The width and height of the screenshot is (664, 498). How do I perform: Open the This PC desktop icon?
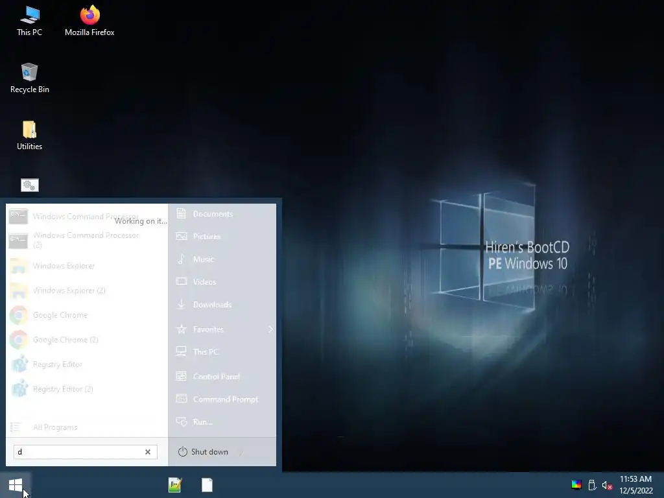[x=29, y=21]
